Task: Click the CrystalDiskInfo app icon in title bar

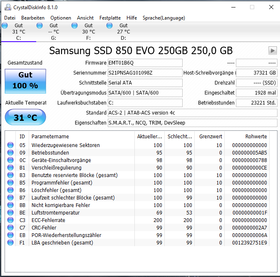Action: tap(7, 7)
